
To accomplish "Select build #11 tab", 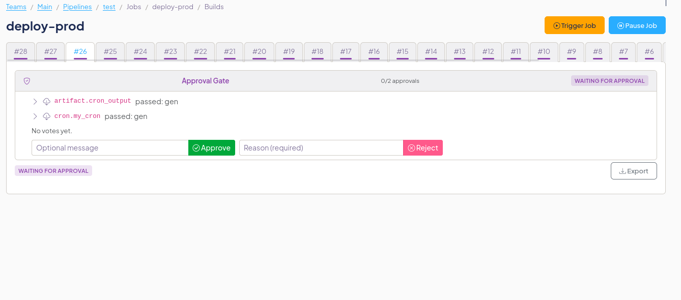I will tap(516, 52).
